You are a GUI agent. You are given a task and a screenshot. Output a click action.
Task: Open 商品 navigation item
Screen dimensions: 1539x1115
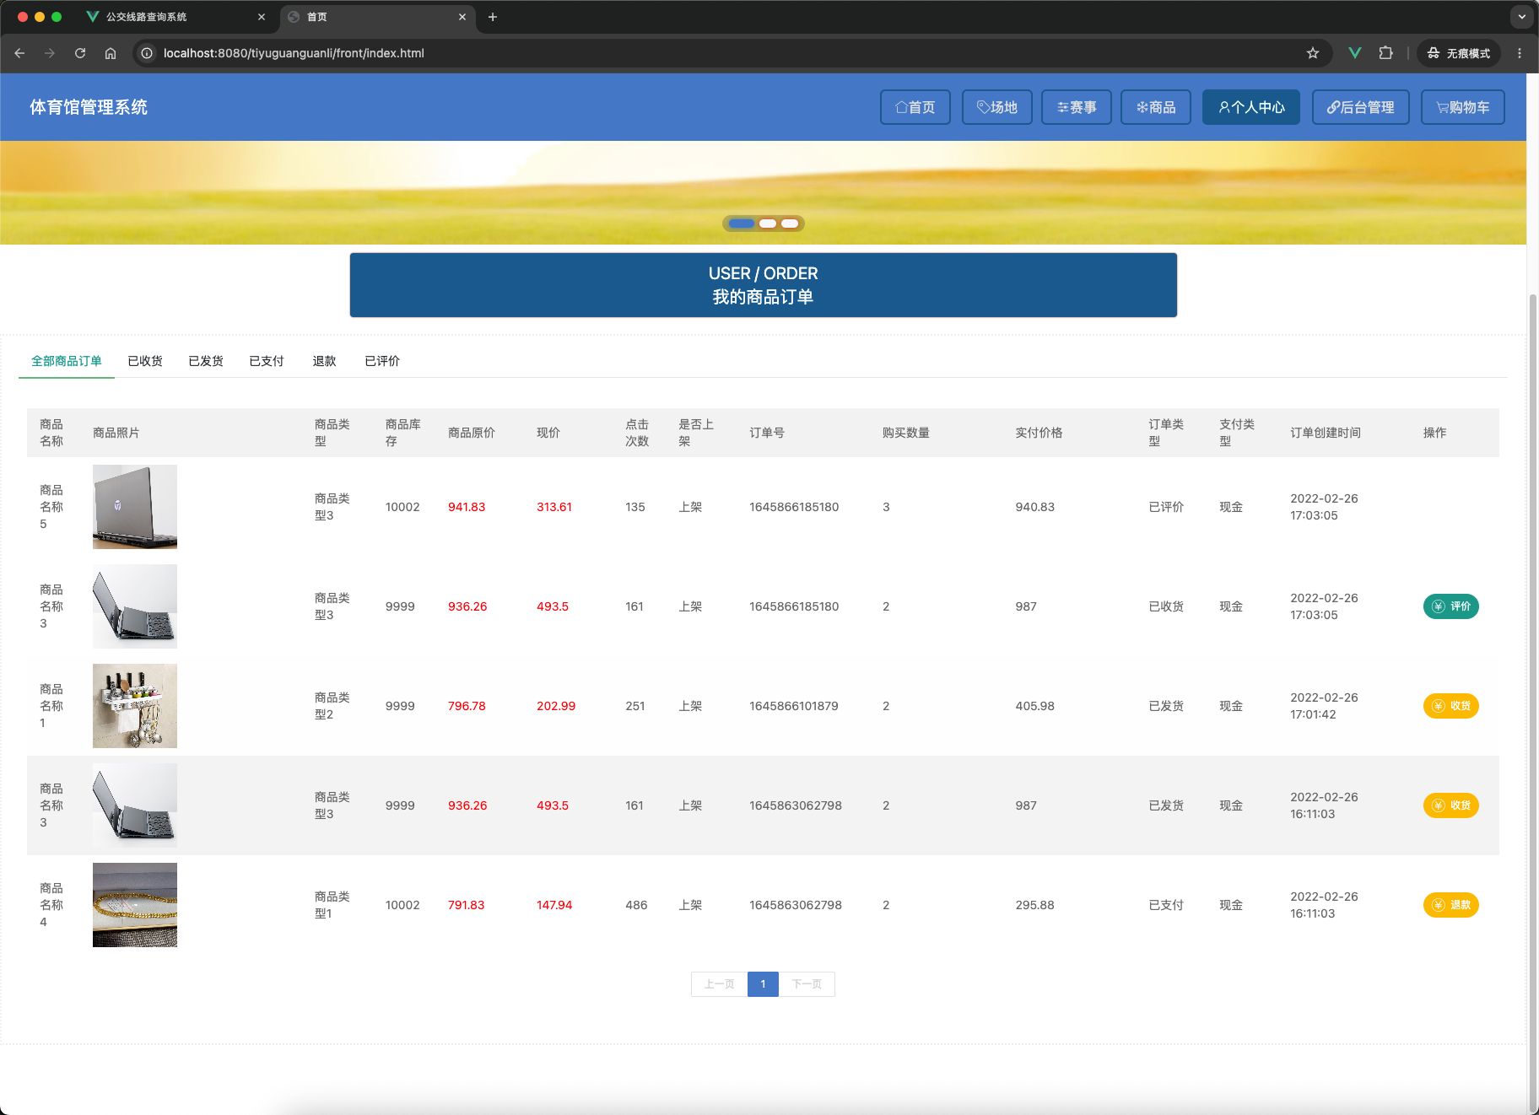[x=1156, y=107]
